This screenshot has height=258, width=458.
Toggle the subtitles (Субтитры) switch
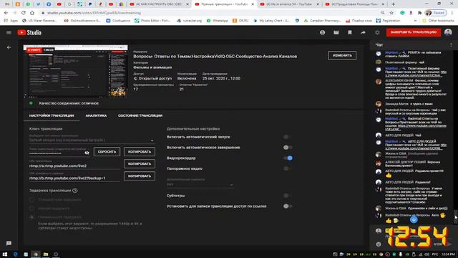click(x=288, y=196)
